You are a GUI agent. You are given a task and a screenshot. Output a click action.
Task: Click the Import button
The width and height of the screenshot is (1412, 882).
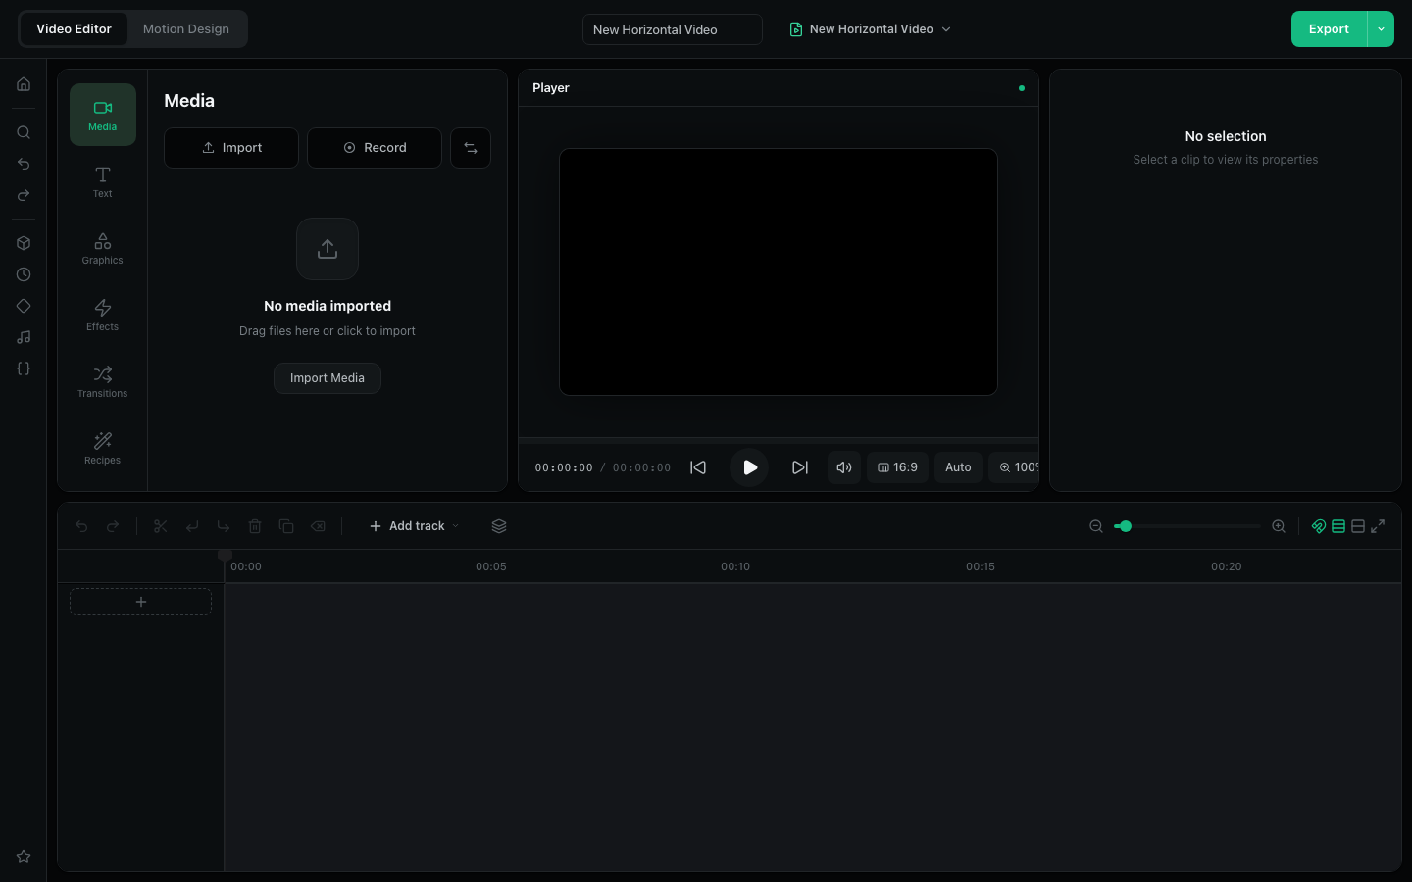coord(231,148)
